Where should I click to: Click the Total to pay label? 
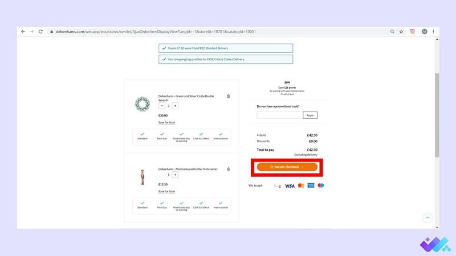click(x=265, y=150)
